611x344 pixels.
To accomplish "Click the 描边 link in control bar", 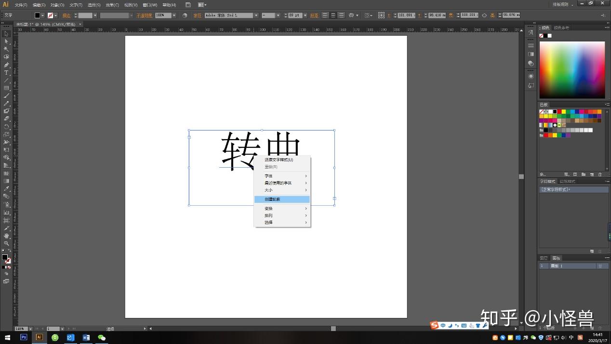I will tap(66, 15).
